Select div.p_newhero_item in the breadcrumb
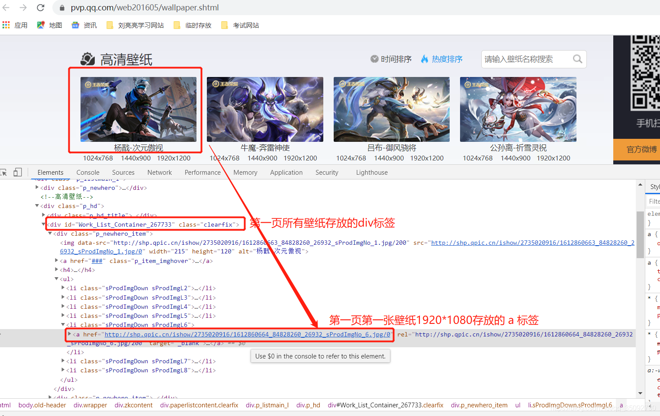 479,405
